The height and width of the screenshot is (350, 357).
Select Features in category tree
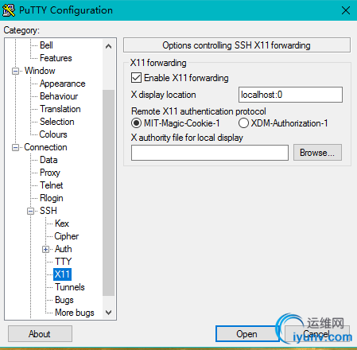(56, 58)
